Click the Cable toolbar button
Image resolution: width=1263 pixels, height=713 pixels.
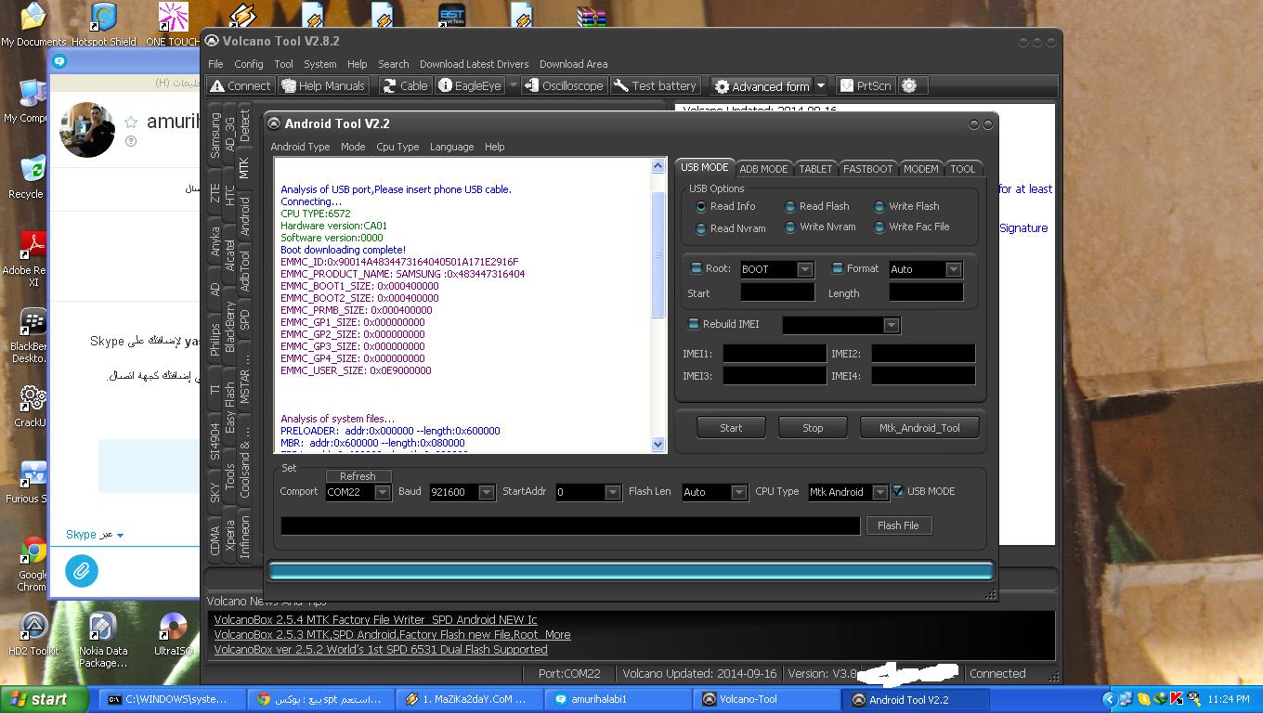(404, 85)
